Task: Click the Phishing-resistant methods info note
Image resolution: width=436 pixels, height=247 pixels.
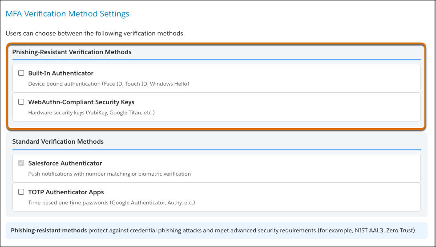Action: pyautogui.click(x=216, y=230)
